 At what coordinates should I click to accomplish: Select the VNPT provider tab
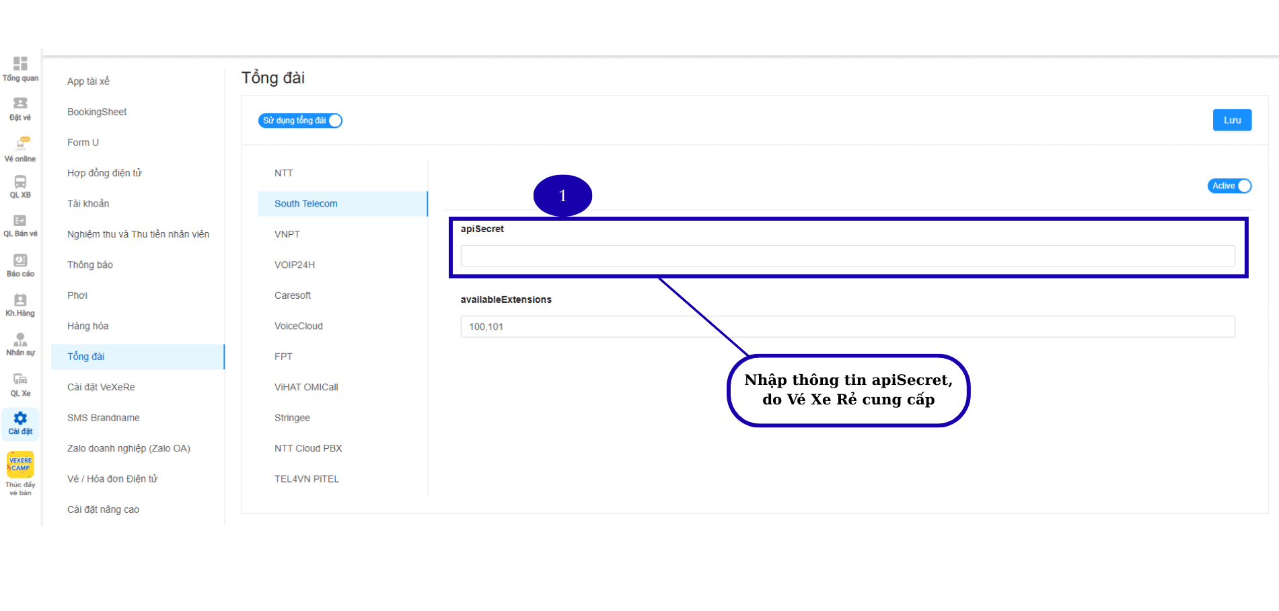tap(287, 234)
